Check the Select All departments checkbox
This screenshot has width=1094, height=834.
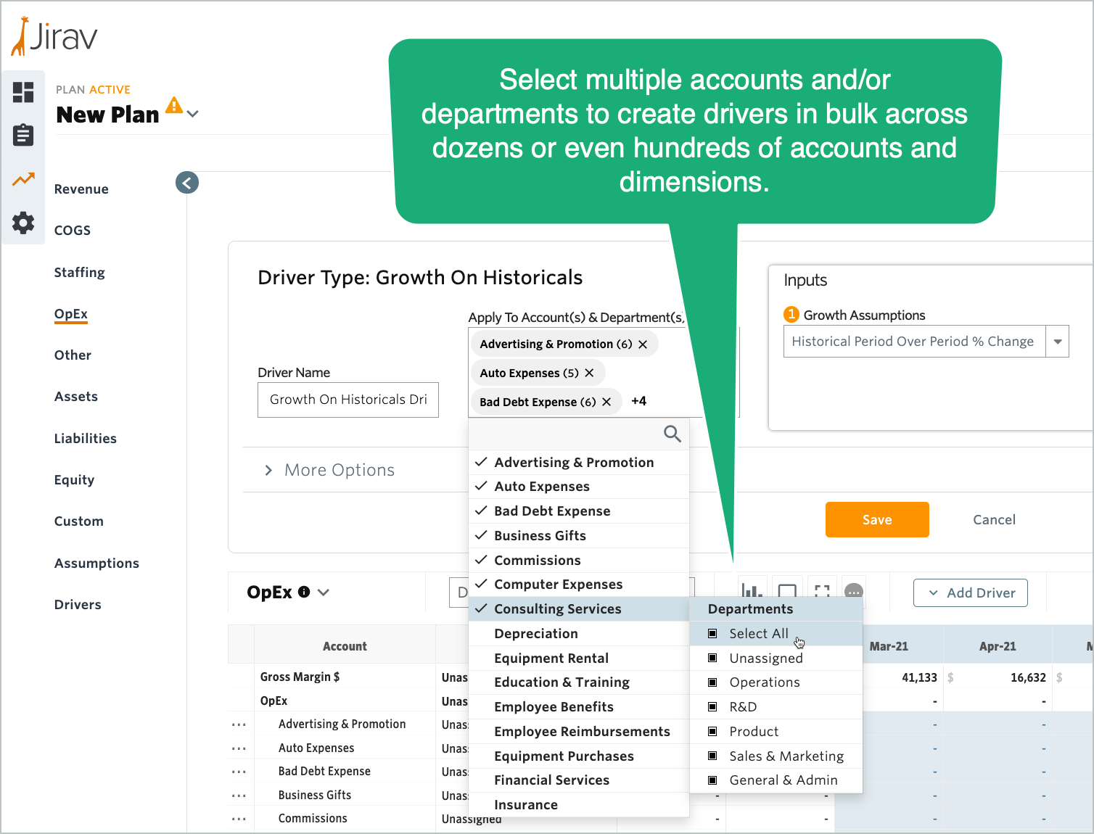pos(713,634)
